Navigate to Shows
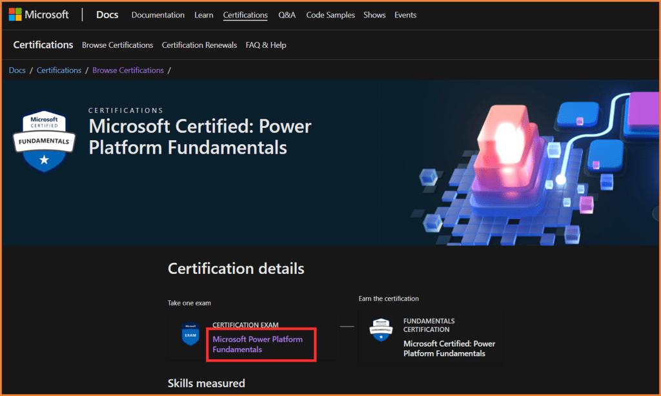This screenshot has height=396, width=661. pos(374,15)
